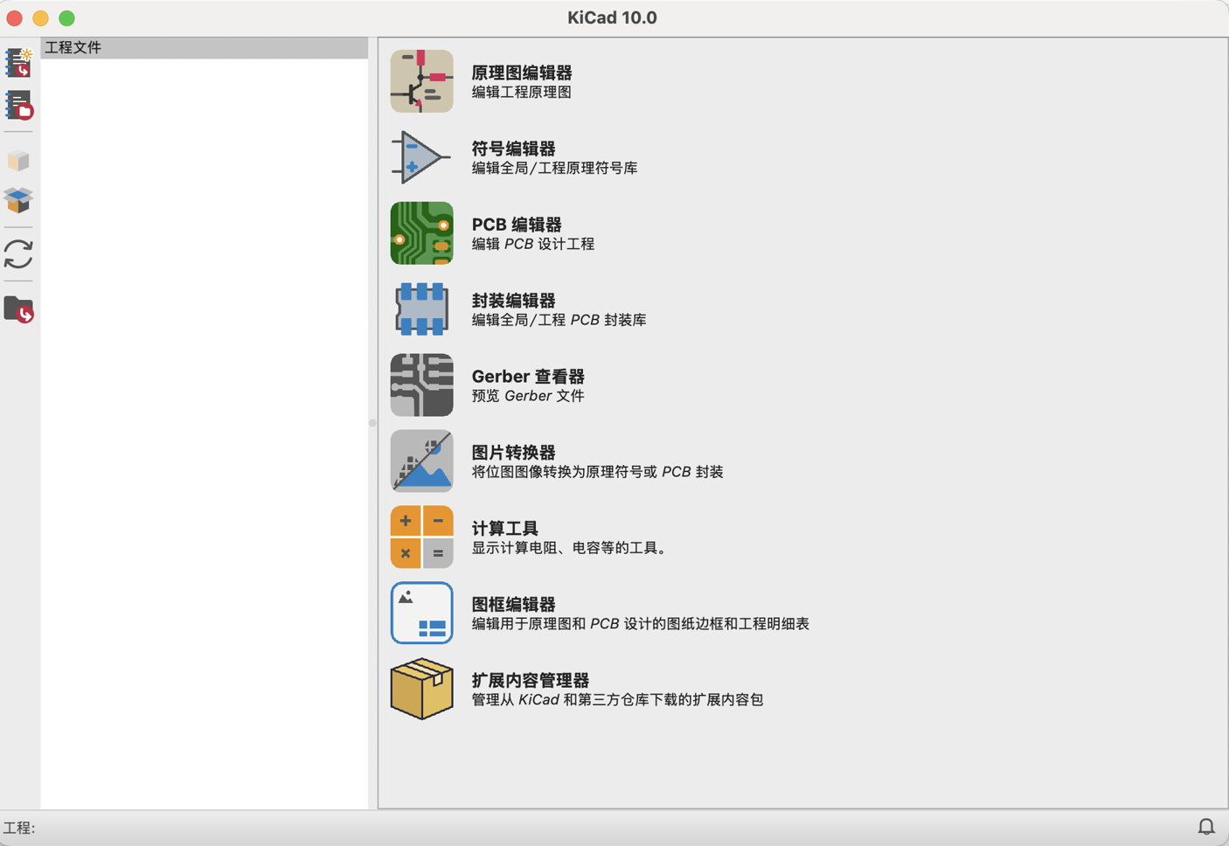Viewport: 1229px width, 846px height.
Task: Click the 预览 Gerber 文件 description text
Action: pos(528,397)
